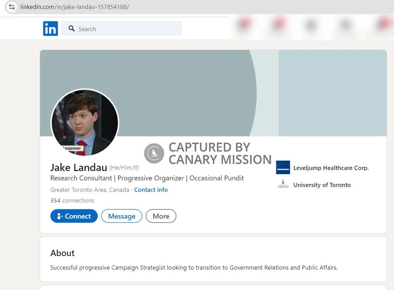Open Leveljump Healthcare Corp. company link
This screenshot has width=394, height=290.
coord(331,168)
